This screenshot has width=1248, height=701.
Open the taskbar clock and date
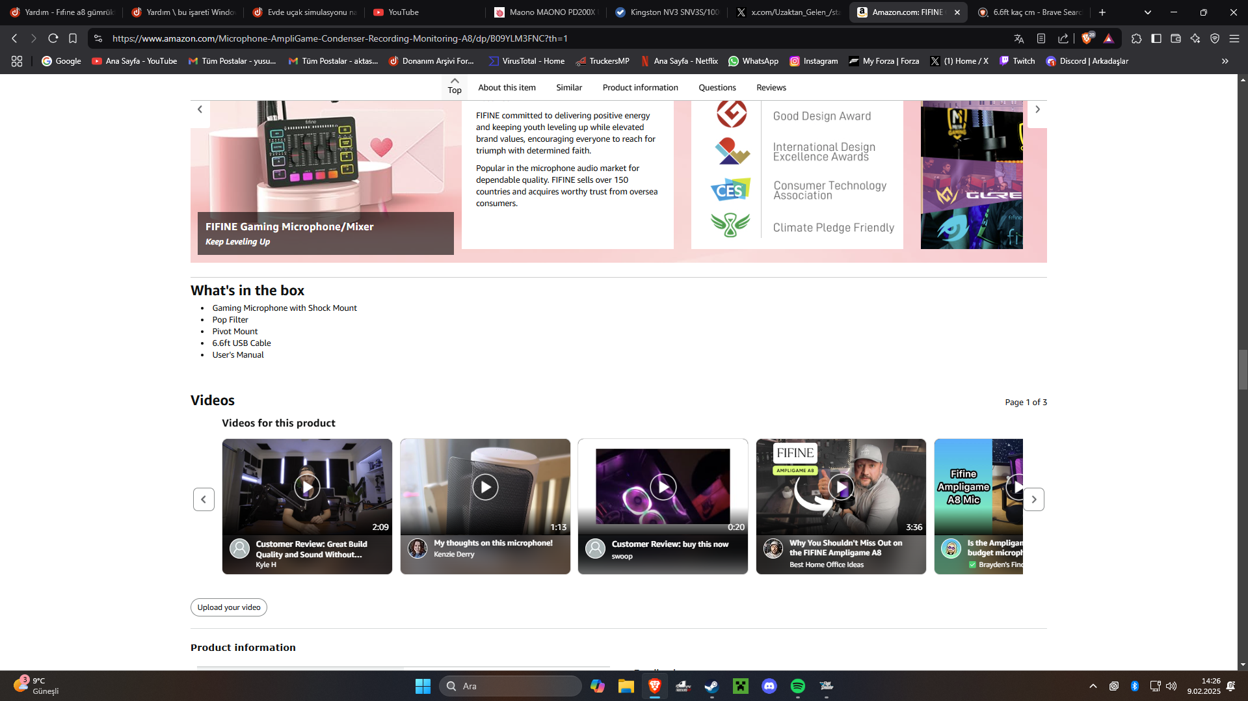coord(1204,686)
